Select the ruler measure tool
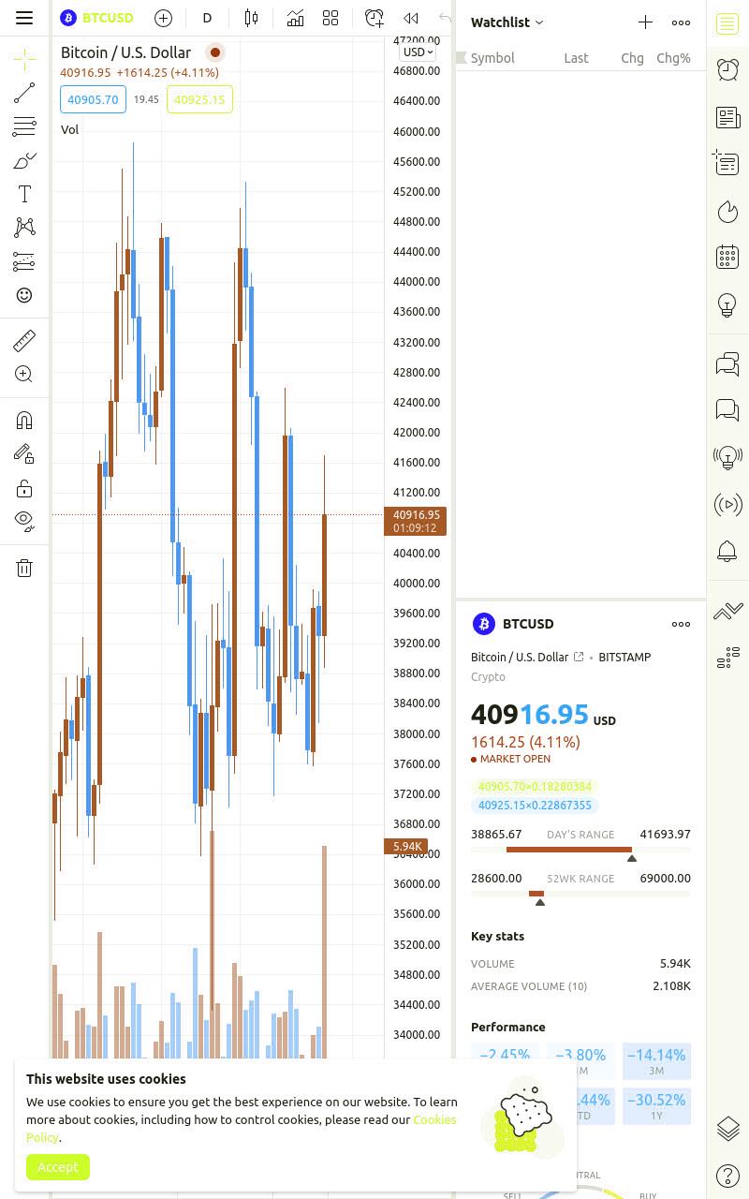749x1199 pixels. (24, 340)
